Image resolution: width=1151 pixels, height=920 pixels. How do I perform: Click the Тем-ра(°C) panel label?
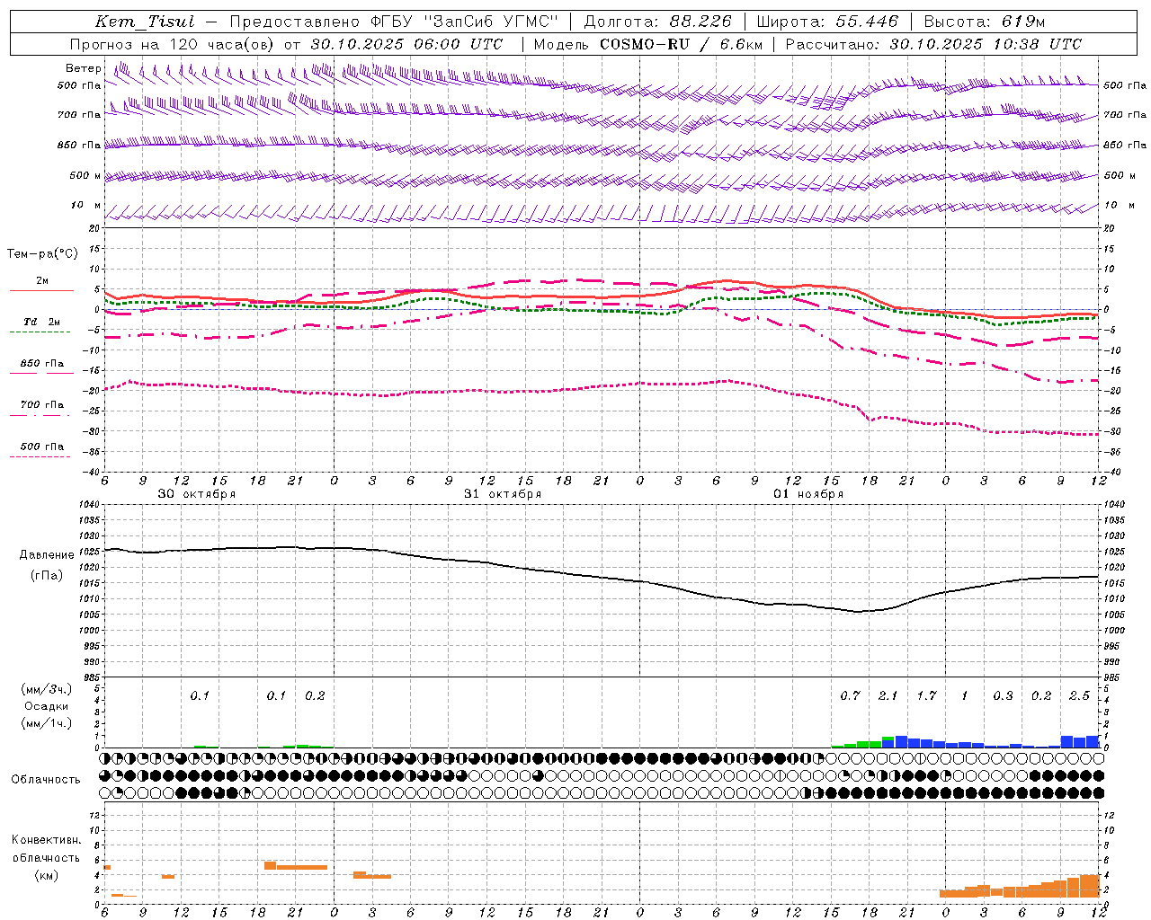(42, 253)
